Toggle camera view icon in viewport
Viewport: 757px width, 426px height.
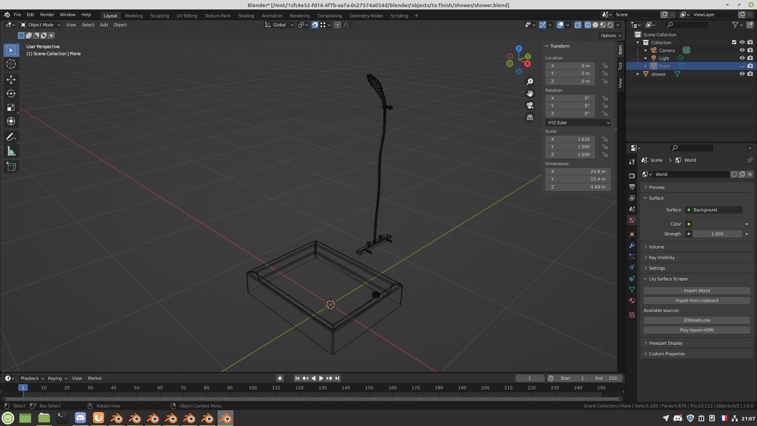pyautogui.click(x=530, y=105)
